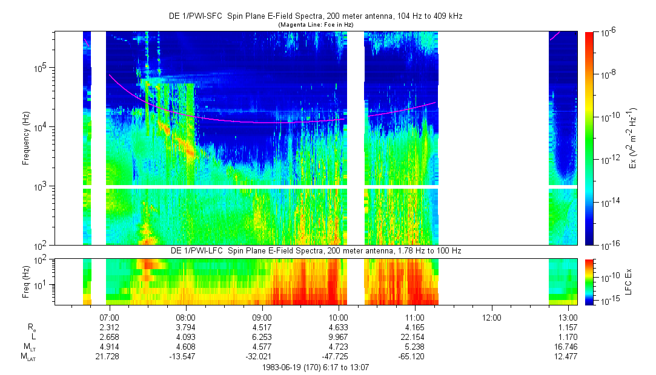Click the MLT value 4.914

coord(109,347)
